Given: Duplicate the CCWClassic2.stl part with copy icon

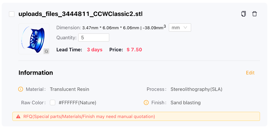Looking at the screenshot, I should pyautogui.click(x=243, y=14).
